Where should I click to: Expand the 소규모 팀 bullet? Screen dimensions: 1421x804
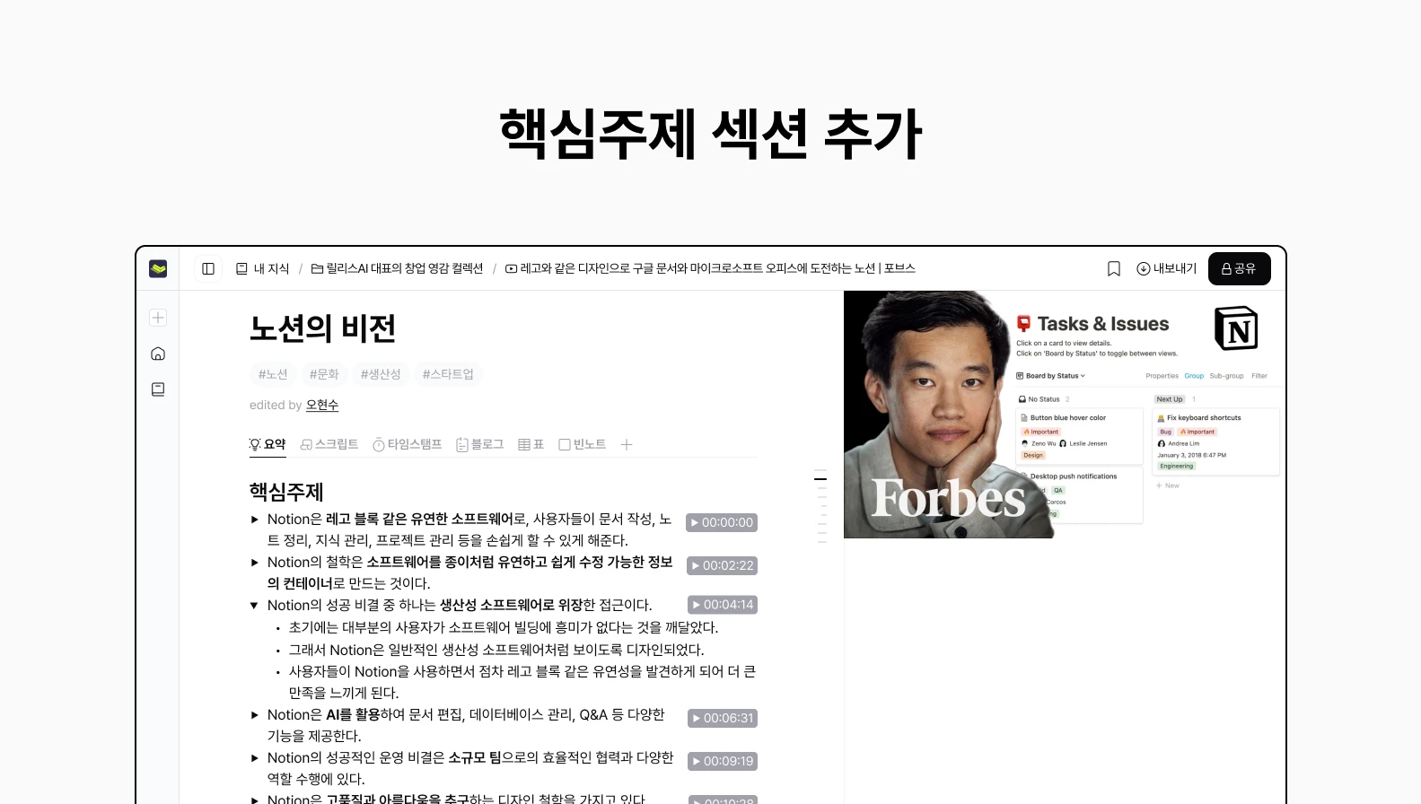255,758
